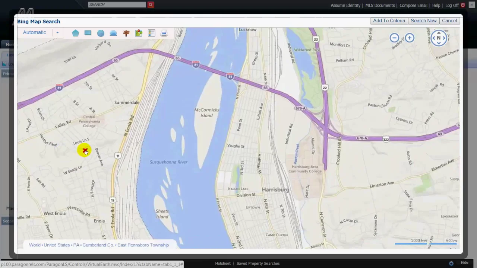Click Susquehanna River label on the map
Viewport: 477px width, 268px height.
(168, 162)
